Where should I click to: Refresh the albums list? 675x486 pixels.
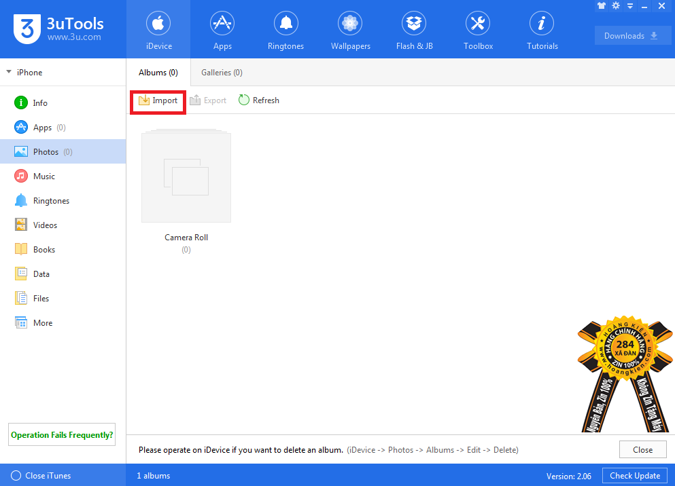point(259,100)
